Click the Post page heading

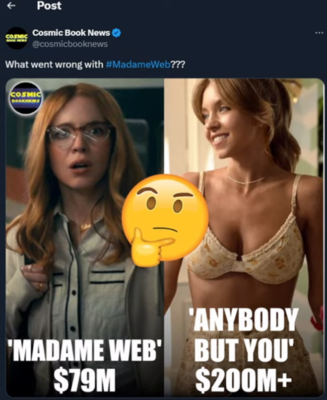49,5
